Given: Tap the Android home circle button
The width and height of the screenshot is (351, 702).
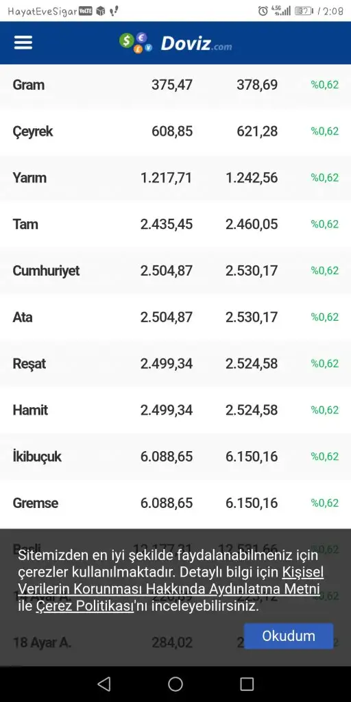Looking at the screenshot, I should tap(175, 683).
